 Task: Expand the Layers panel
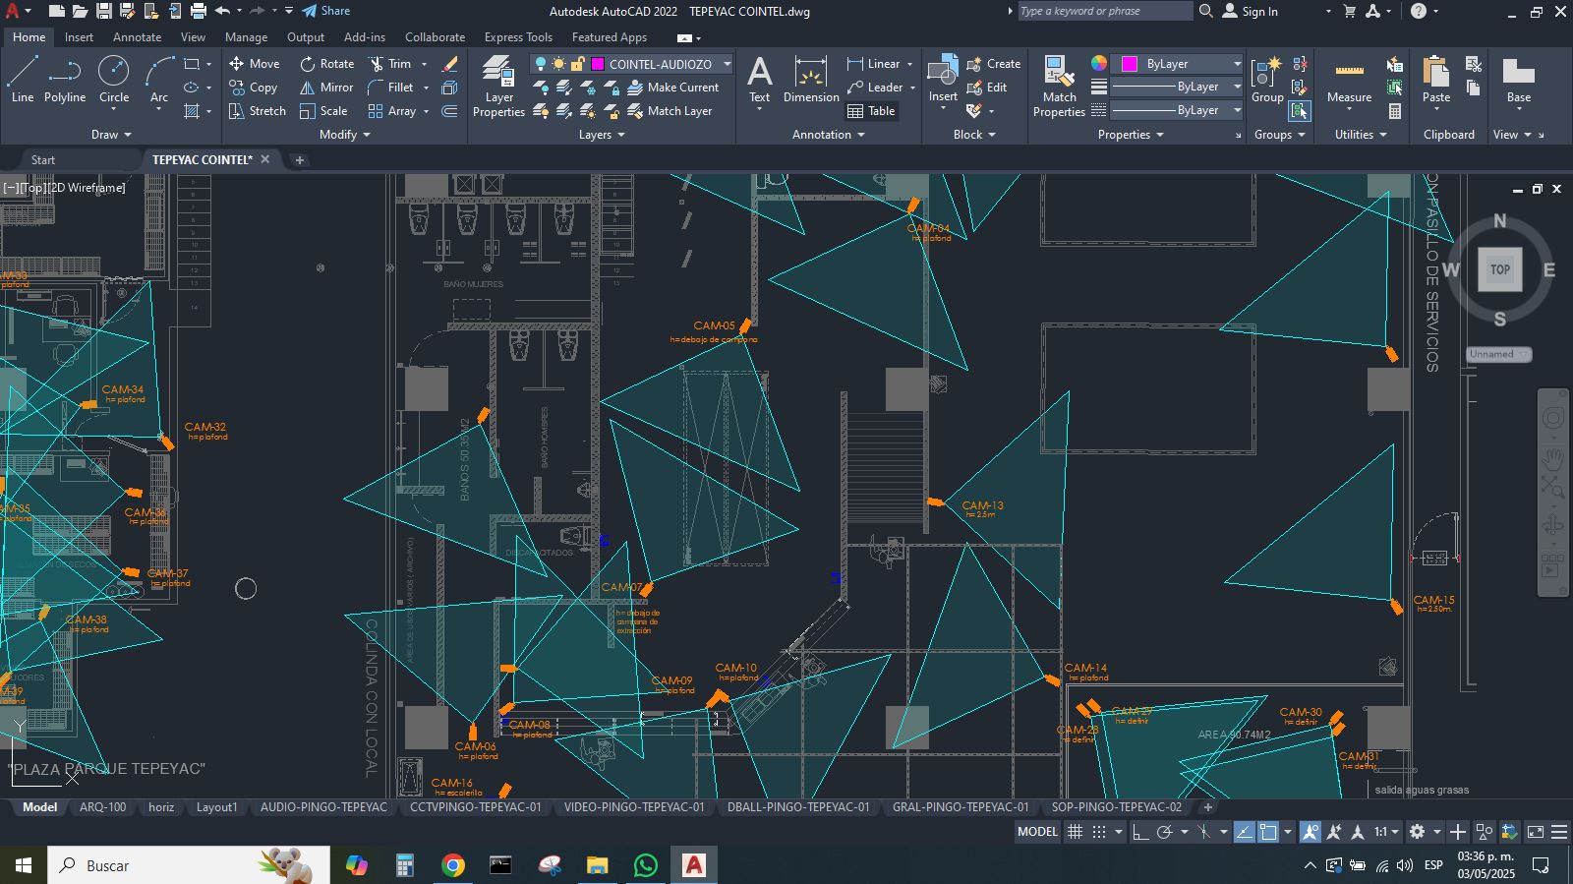click(601, 135)
